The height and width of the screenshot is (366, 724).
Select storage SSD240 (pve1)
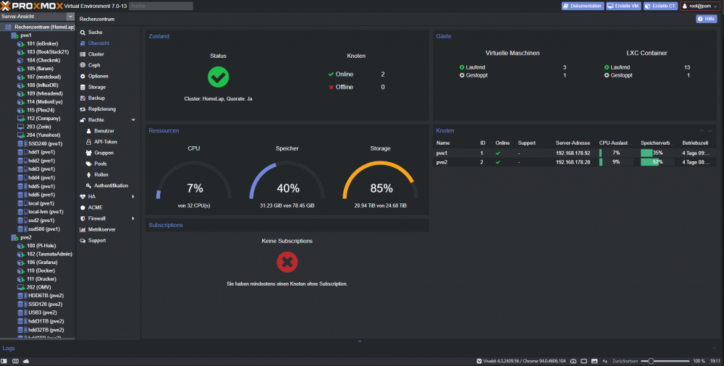[x=45, y=143]
